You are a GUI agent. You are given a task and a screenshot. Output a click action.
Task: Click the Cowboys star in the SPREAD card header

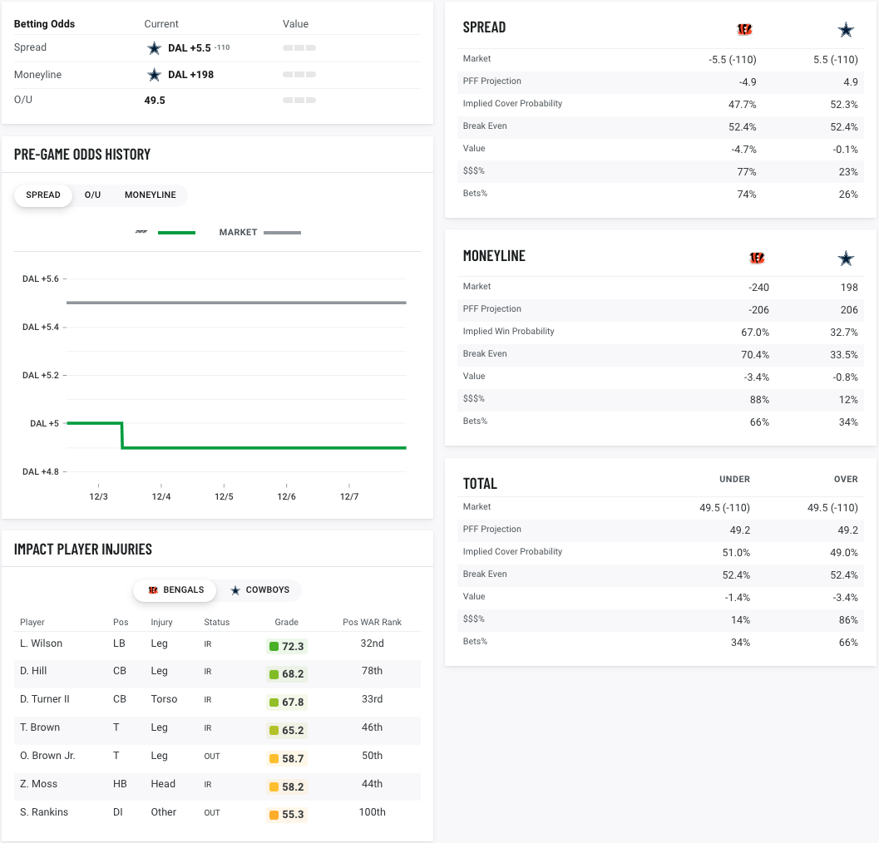point(846,30)
